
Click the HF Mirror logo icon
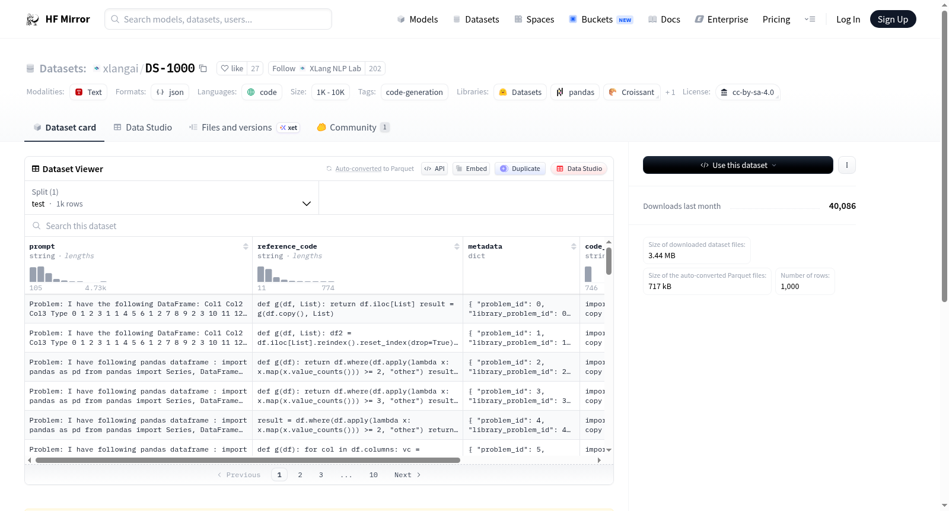coord(32,20)
